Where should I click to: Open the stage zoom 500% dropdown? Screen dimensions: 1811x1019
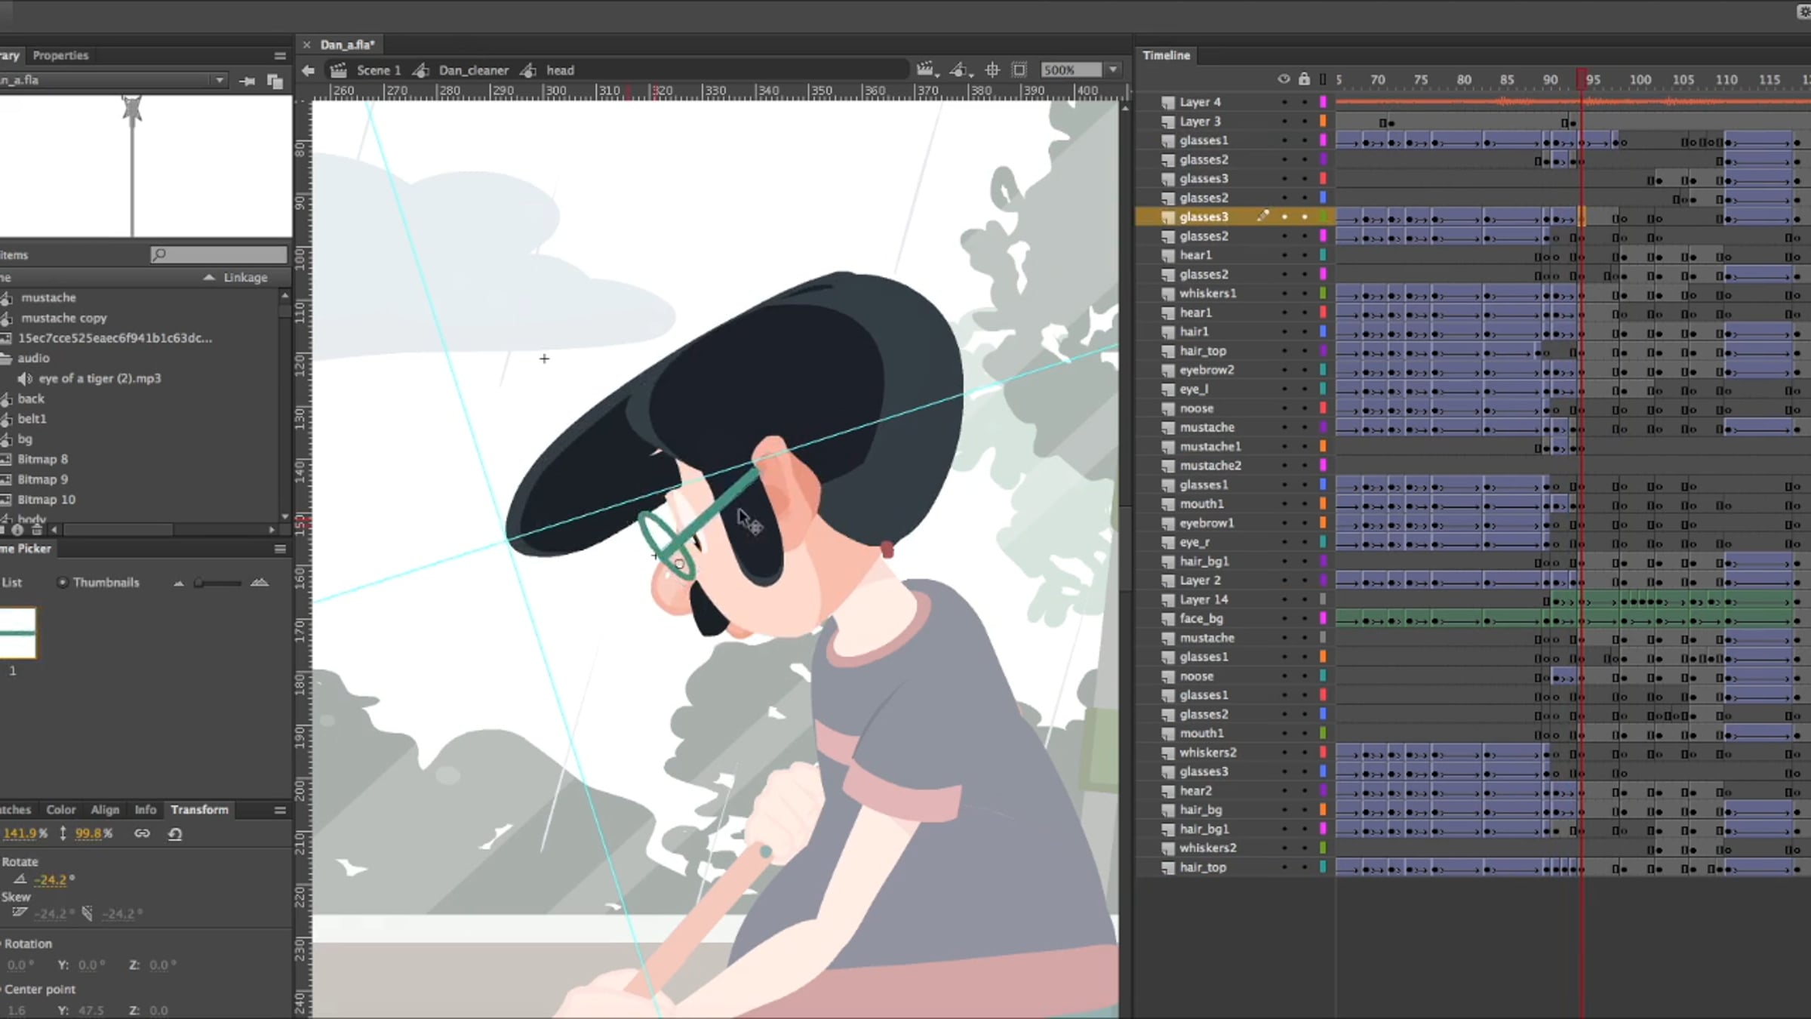click(x=1113, y=70)
